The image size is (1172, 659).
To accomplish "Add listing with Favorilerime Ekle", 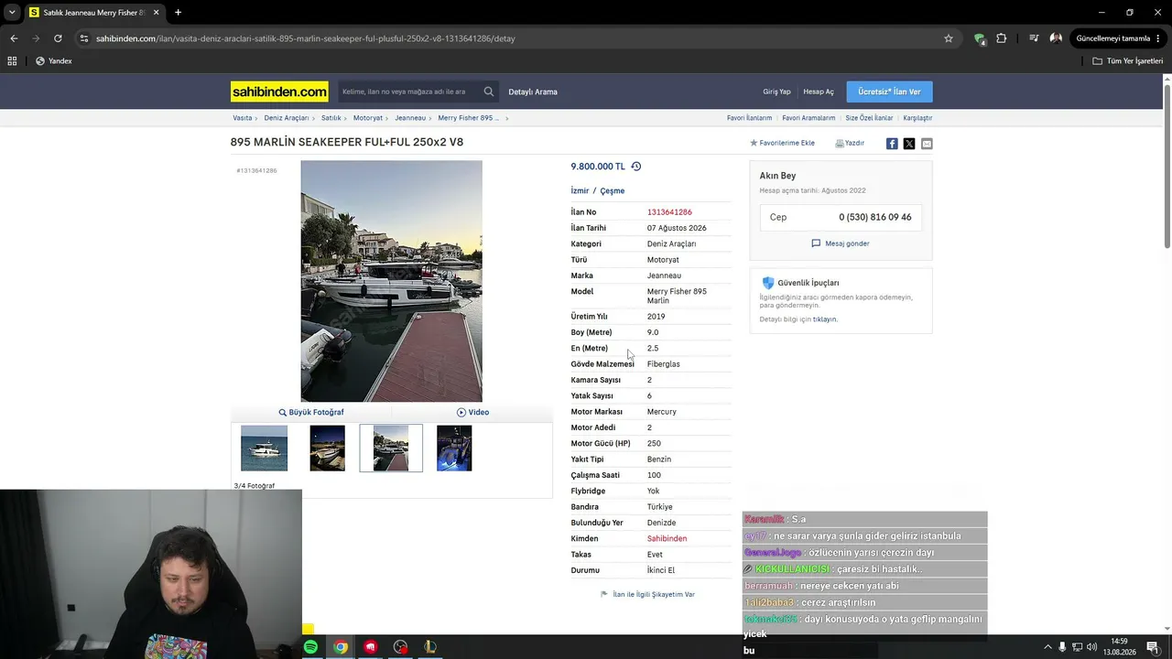I will coord(782,144).
